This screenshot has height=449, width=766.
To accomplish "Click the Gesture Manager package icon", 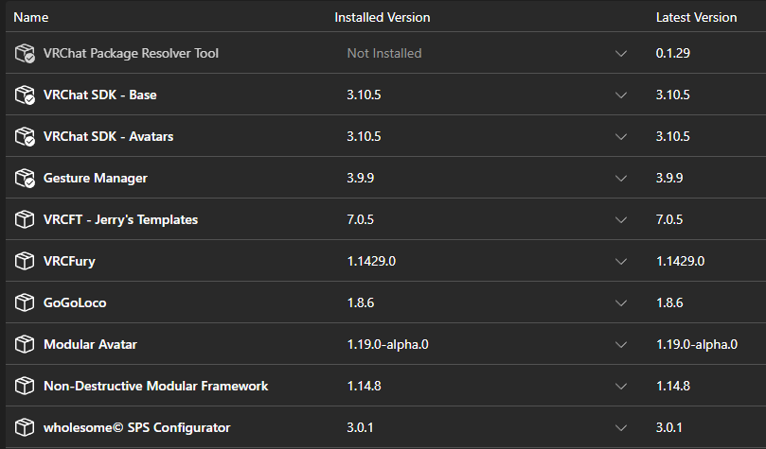I will (x=25, y=178).
